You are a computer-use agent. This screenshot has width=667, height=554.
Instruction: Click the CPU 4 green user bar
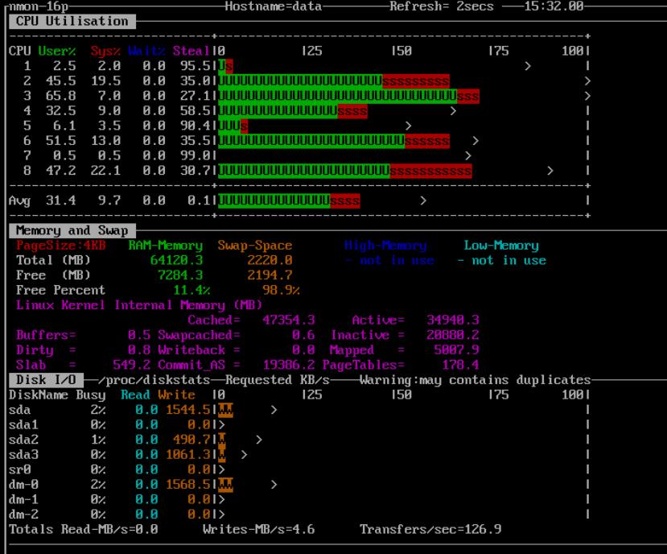(278, 111)
